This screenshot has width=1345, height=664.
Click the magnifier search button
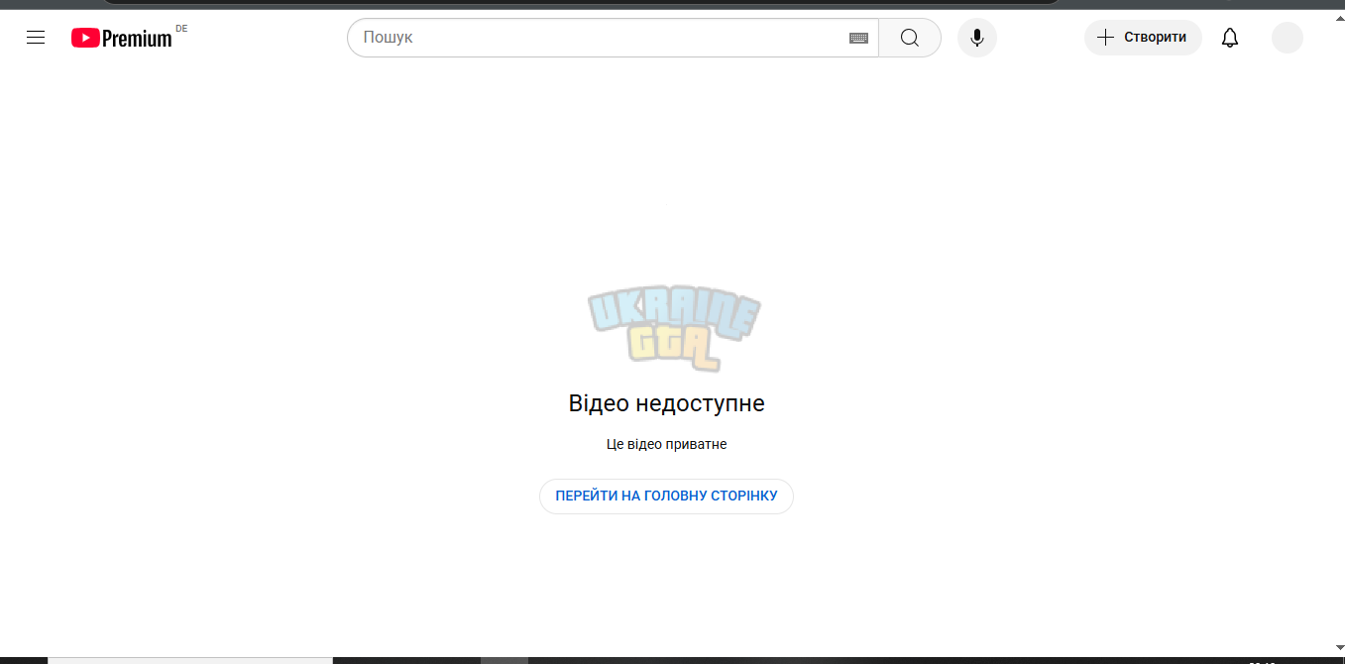point(910,38)
